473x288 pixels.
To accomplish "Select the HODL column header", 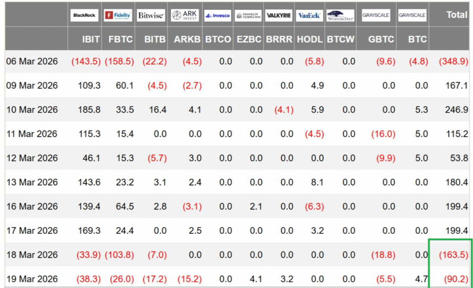I will click(x=310, y=39).
